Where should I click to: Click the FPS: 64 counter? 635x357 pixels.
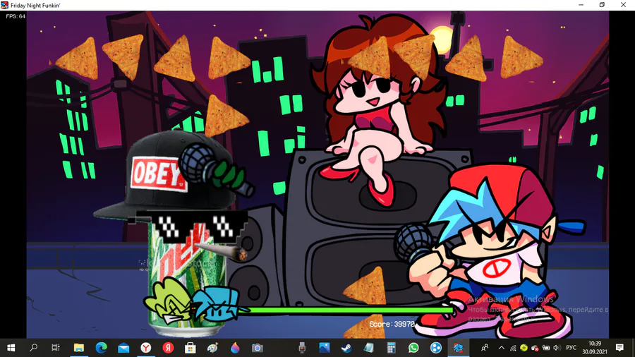[x=16, y=16]
